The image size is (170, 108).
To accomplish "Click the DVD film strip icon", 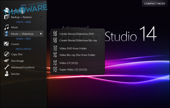I will 55,48.
